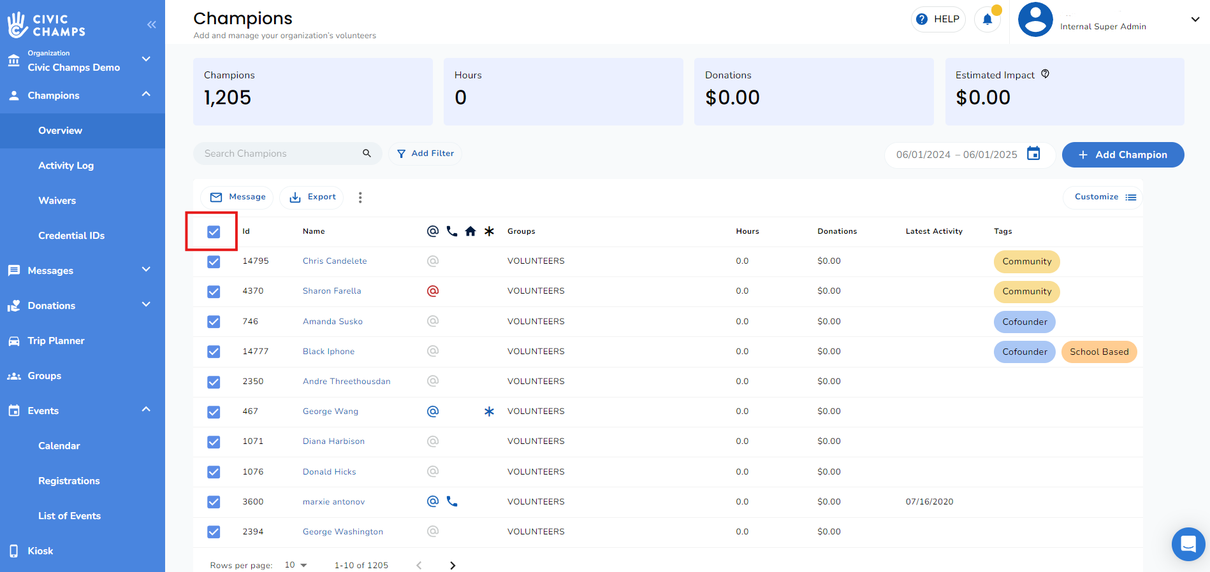1210x572 pixels.
Task: Open the rows per page dropdown
Action: (x=296, y=565)
